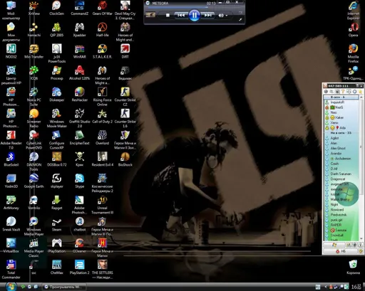The width and height of the screenshot is (365, 291).
Task: Select contact Ada in QIP list
Action: (x=341, y=127)
